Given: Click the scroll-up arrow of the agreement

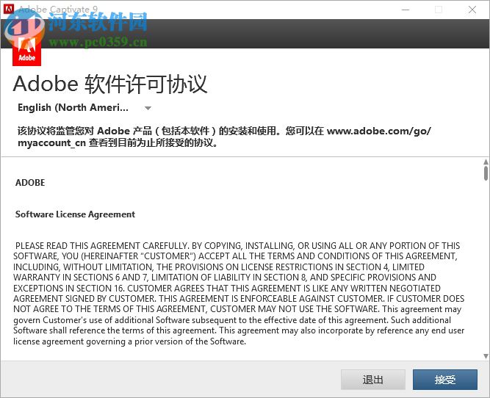Looking at the screenshot, I should click(x=486, y=162).
